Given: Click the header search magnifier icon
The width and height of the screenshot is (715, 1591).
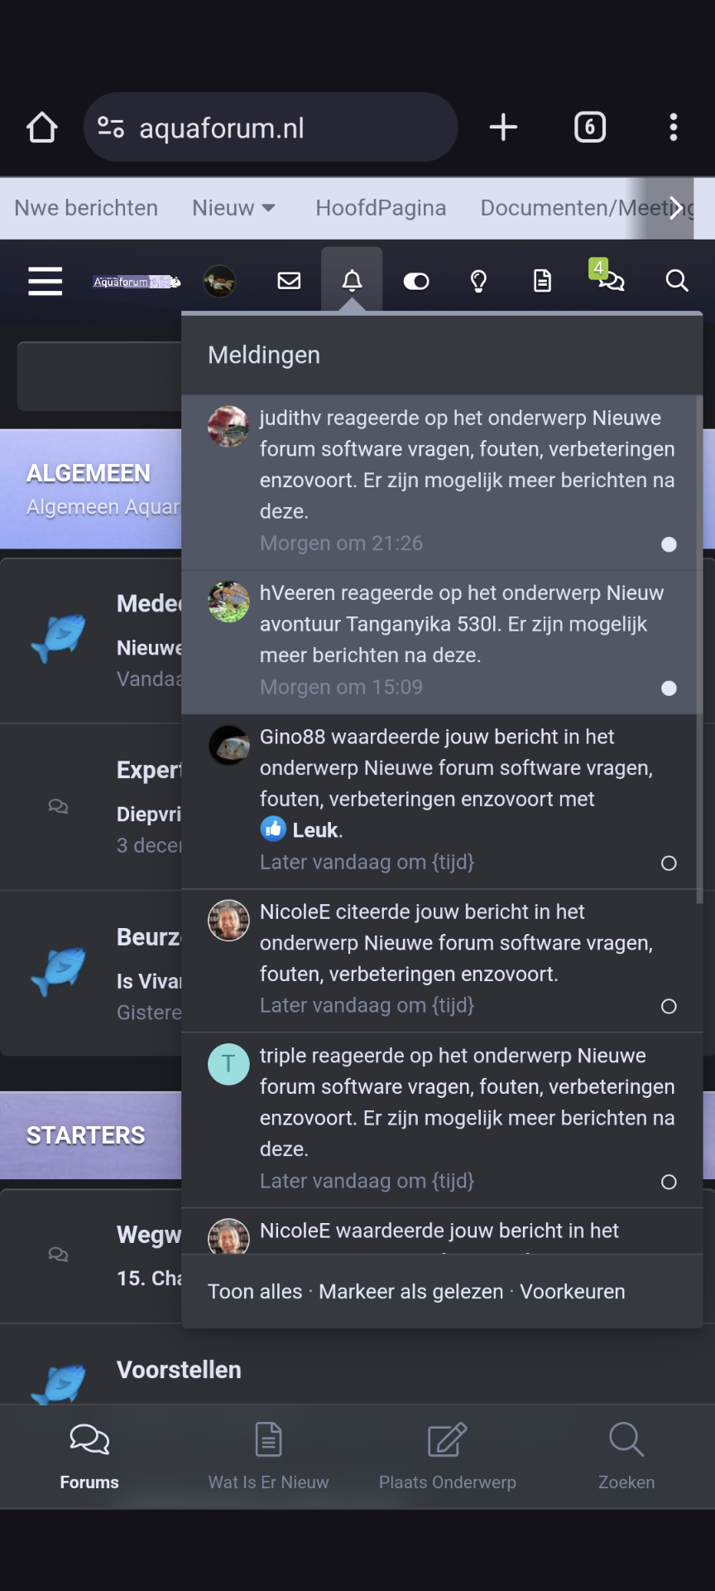Looking at the screenshot, I should coord(677,281).
